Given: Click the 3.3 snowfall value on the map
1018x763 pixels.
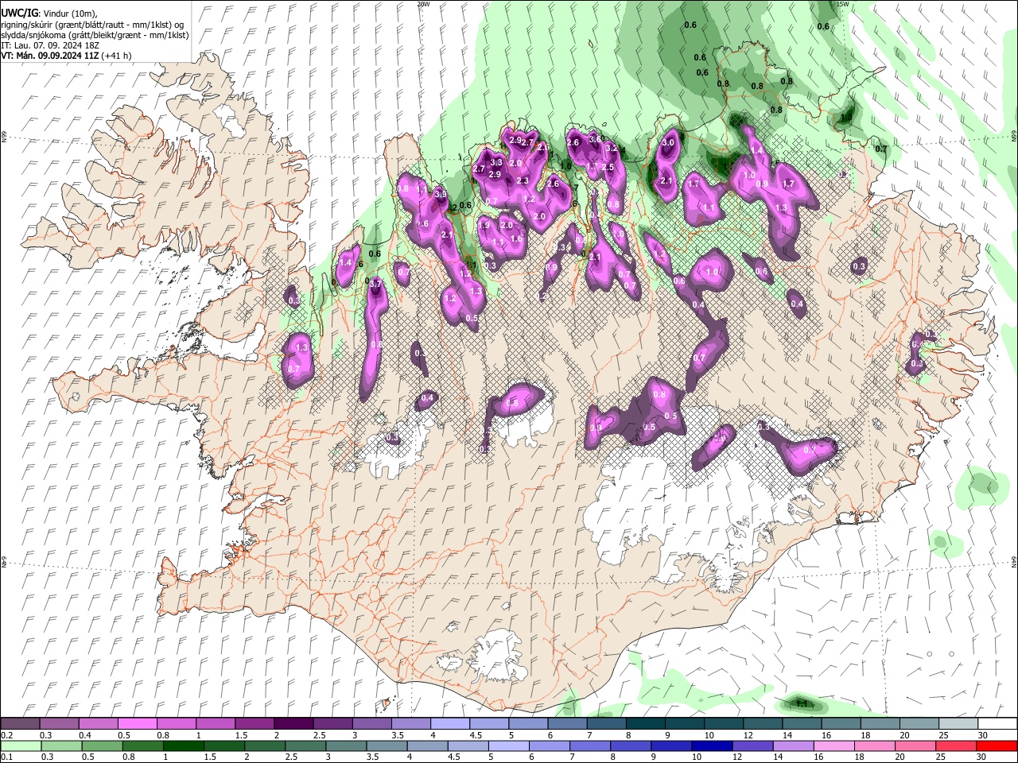Looking at the screenshot, I should 496,163.
